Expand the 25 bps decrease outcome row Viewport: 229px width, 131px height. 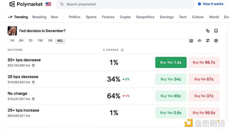click(23, 77)
